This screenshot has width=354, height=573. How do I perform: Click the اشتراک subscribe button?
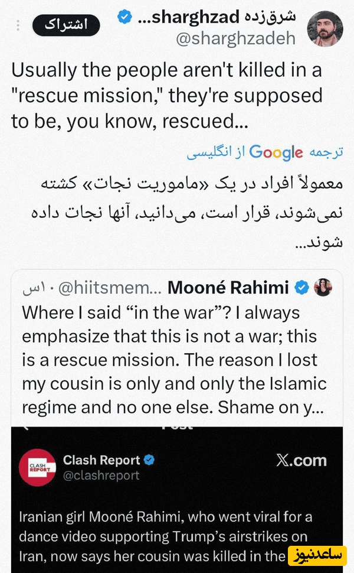coord(66,25)
